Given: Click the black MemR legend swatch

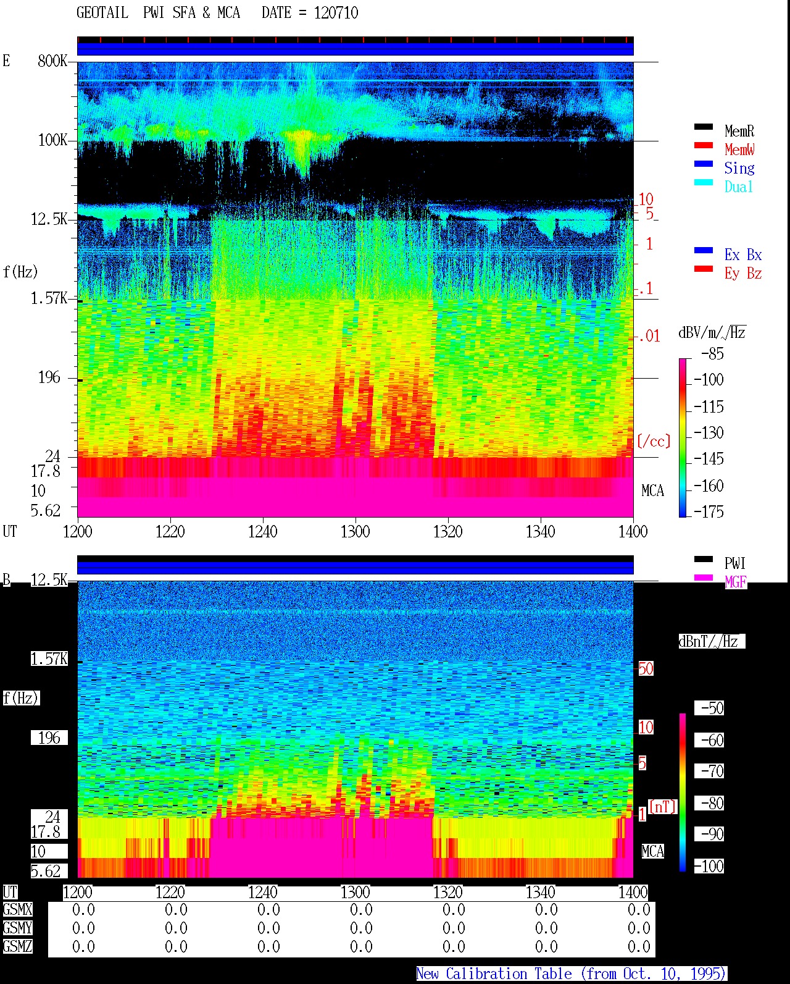Looking at the screenshot, I should pos(704,127).
